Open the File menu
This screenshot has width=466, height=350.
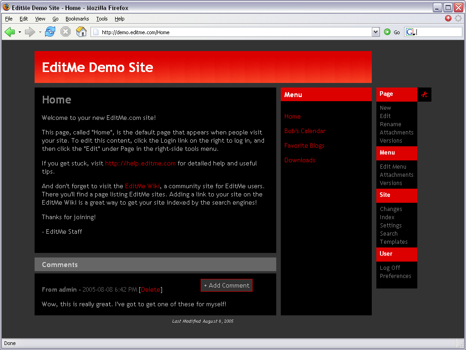[9, 19]
